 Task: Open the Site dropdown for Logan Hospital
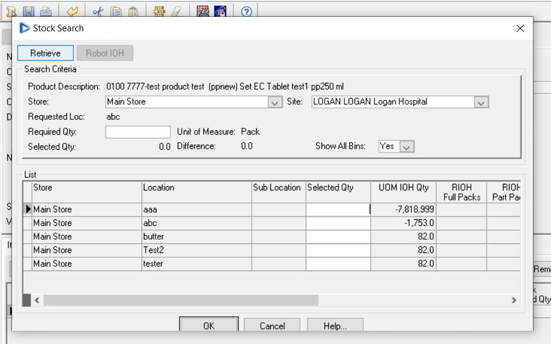pos(481,102)
